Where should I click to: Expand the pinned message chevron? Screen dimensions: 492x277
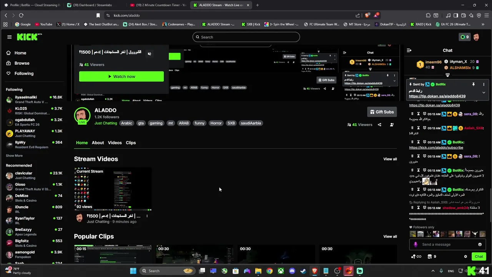coord(484,93)
